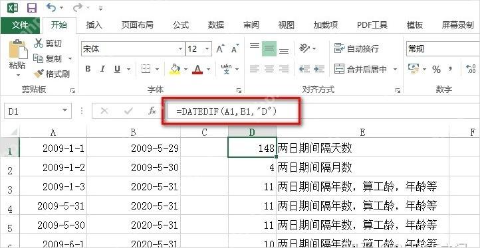Open the clipboard pane dialog launcher
This screenshot has height=248, width=480.
click(72, 90)
